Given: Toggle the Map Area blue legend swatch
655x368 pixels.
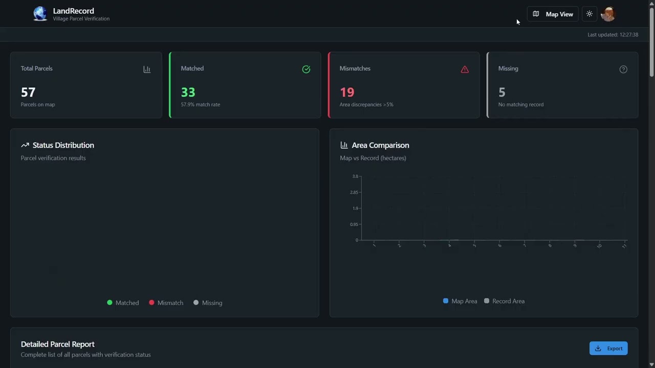Looking at the screenshot, I should pos(446,301).
